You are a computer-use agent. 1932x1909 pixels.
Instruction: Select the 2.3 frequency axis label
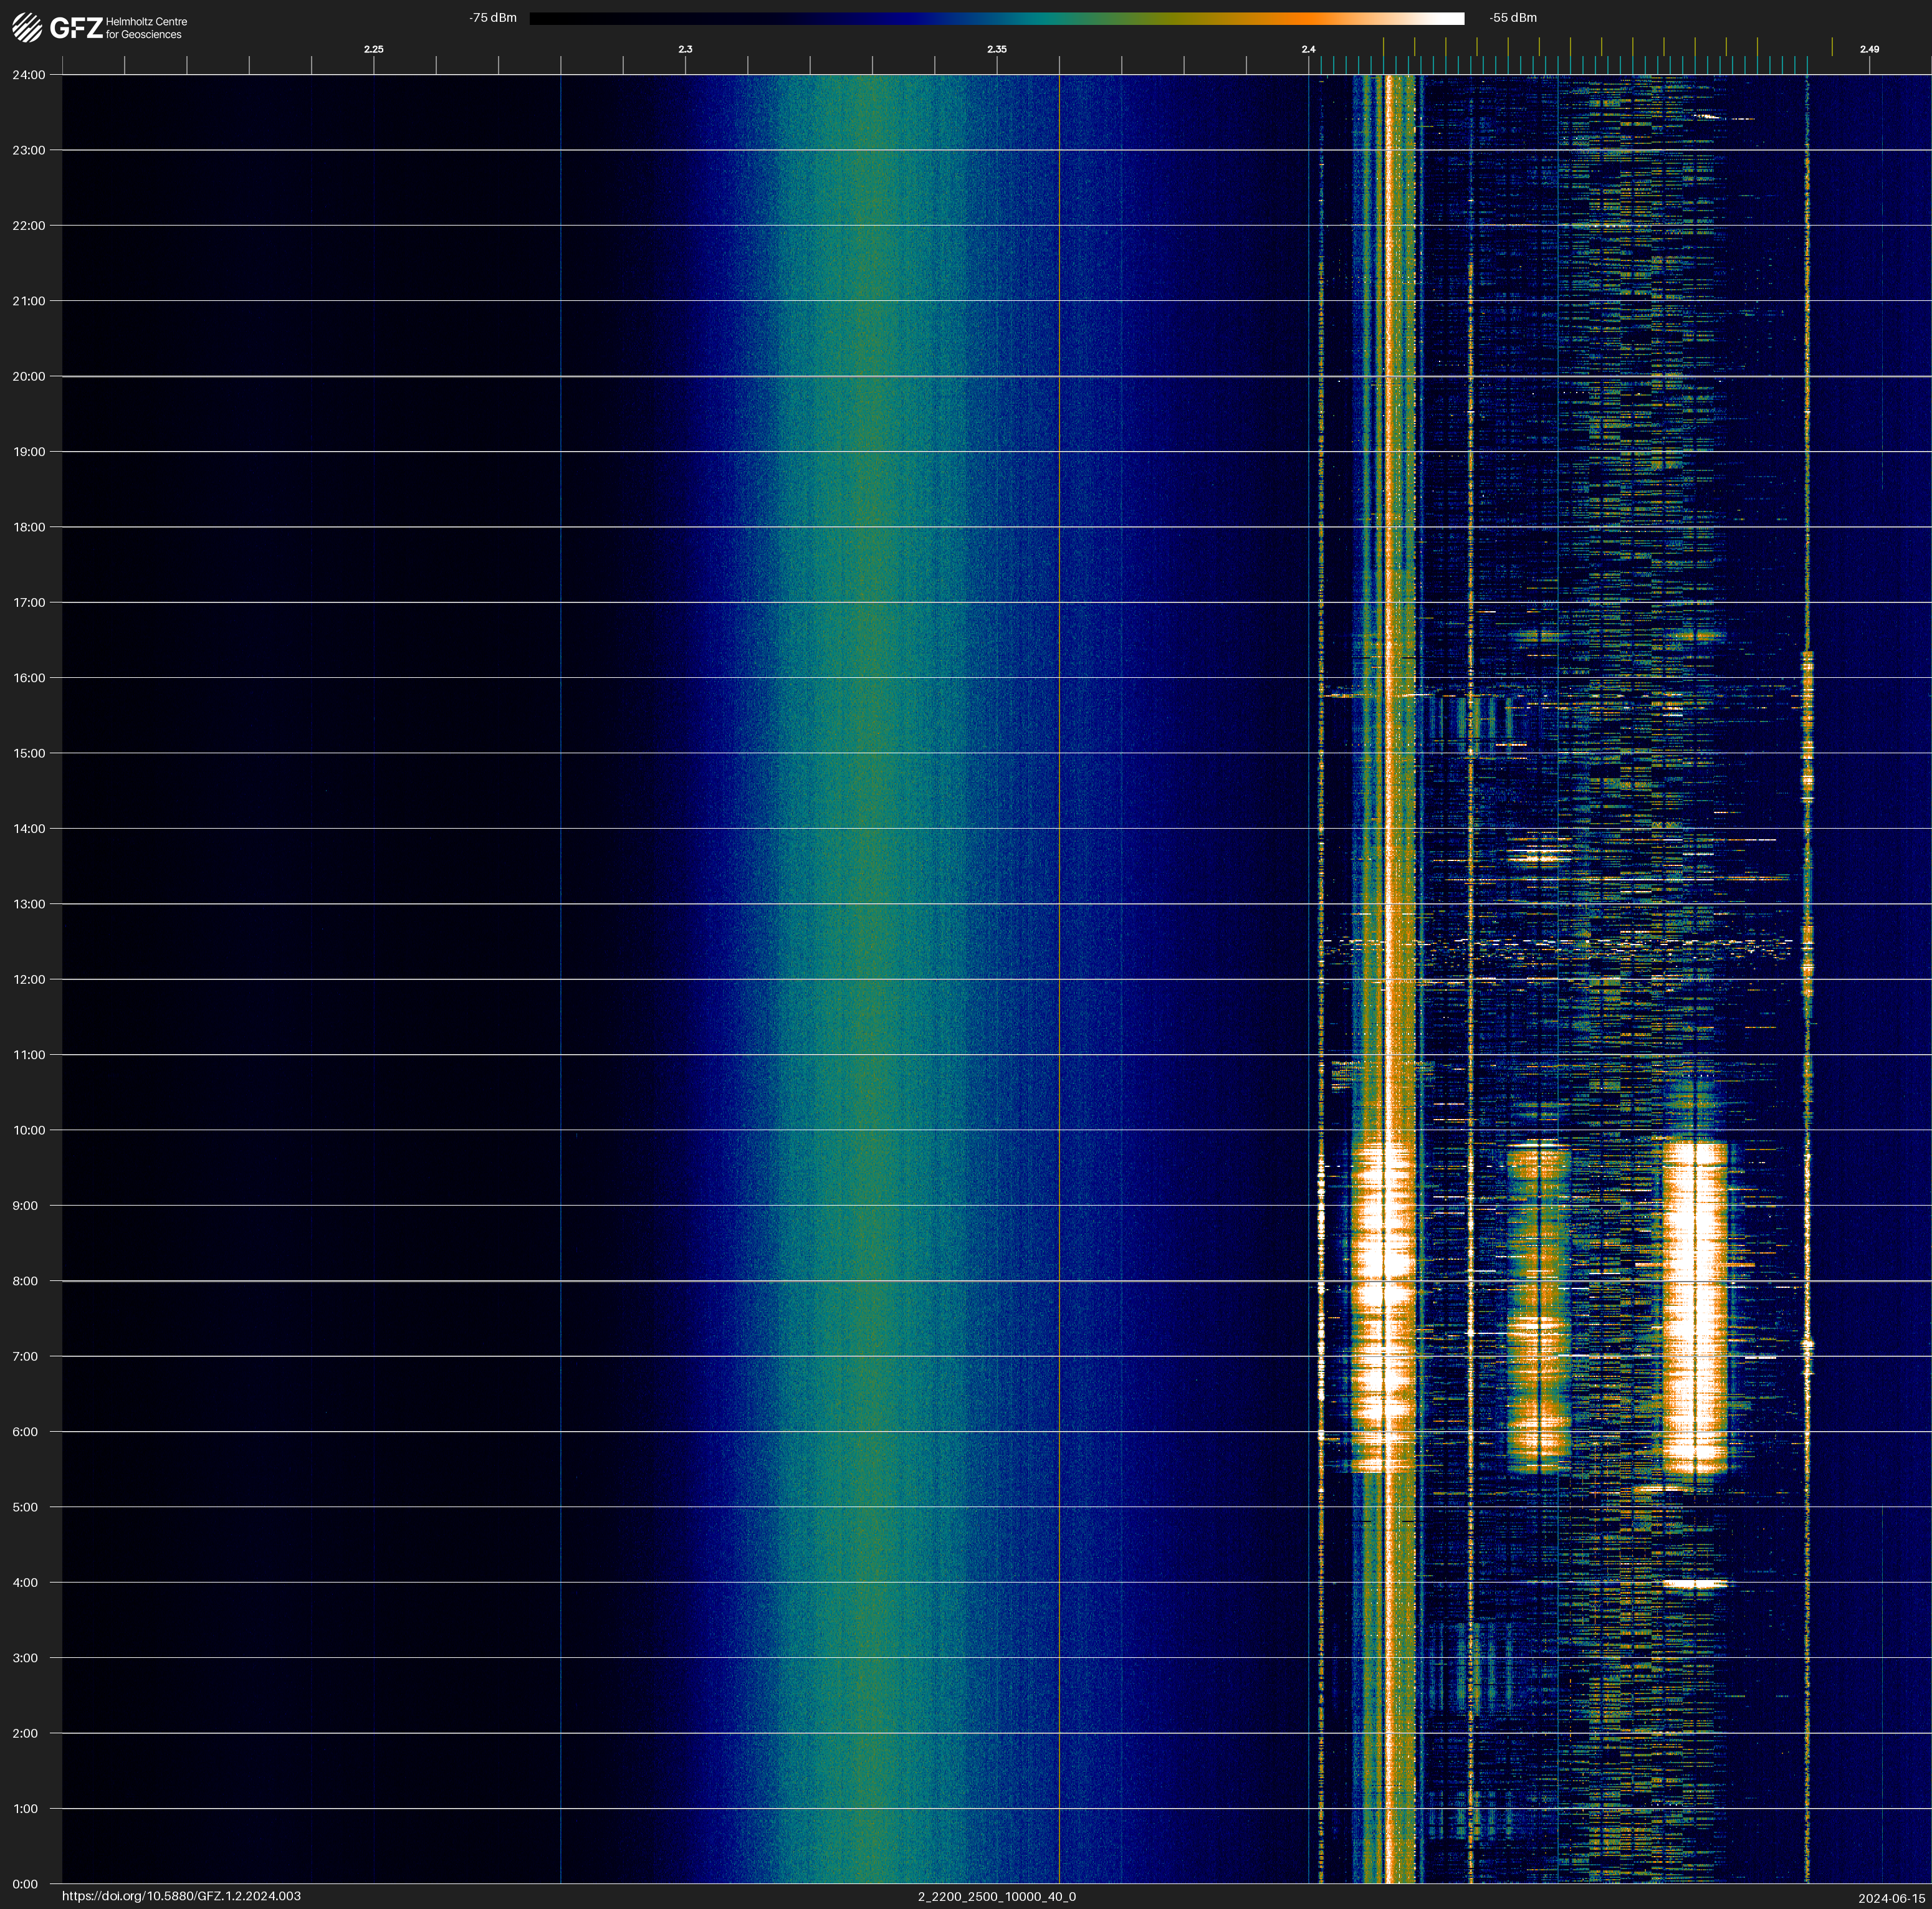point(685,49)
